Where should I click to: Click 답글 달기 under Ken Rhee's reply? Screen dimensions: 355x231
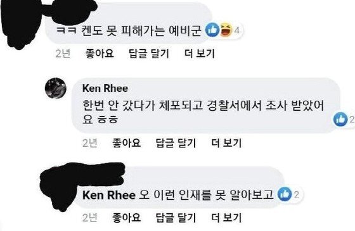(176, 143)
